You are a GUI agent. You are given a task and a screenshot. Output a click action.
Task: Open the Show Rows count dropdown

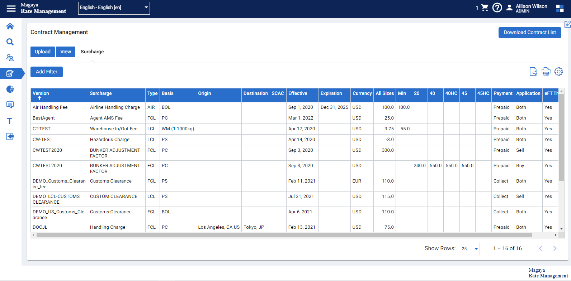pos(470,248)
